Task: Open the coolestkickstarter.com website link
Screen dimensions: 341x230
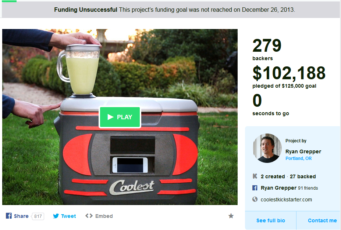Action: [x=286, y=200]
